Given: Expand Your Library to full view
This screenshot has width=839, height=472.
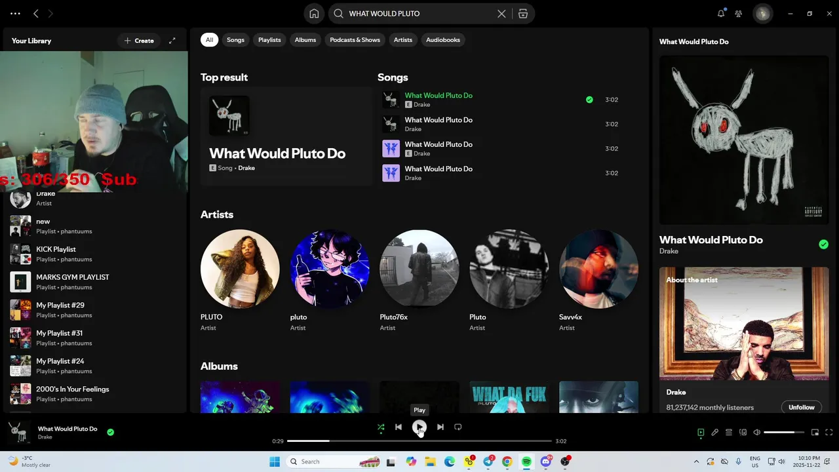Looking at the screenshot, I should [172, 41].
